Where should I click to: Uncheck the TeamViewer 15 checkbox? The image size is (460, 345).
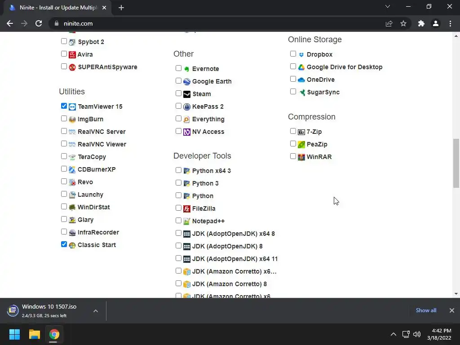click(64, 106)
